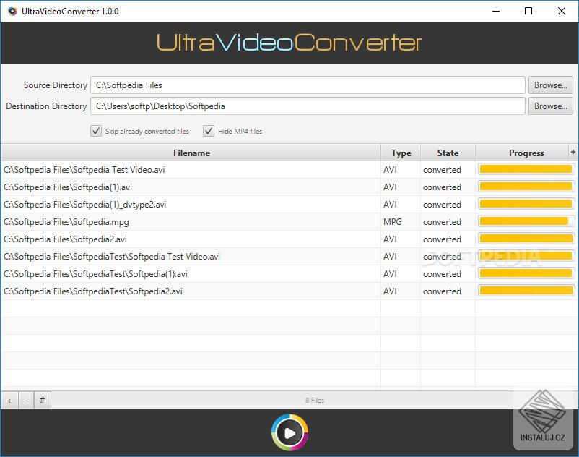Viewport: 579px width, 457px height.
Task: Select C:\Softpedia Files\Softpedia2.avi row
Action: point(289,239)
